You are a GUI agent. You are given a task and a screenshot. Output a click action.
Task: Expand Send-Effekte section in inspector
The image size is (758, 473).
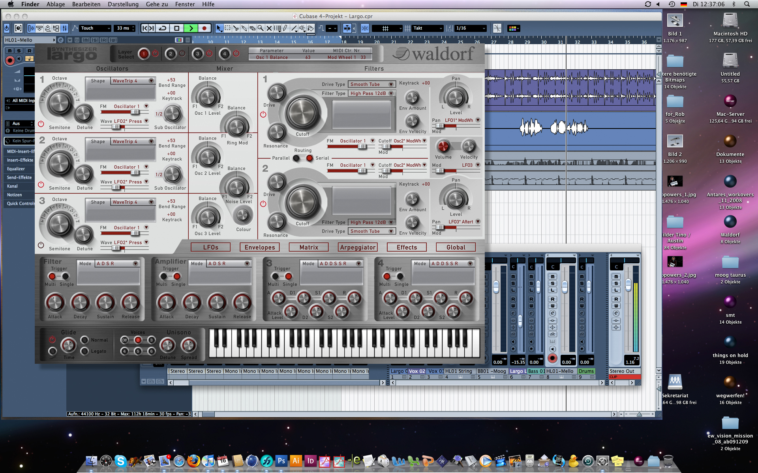coord(19,177)
